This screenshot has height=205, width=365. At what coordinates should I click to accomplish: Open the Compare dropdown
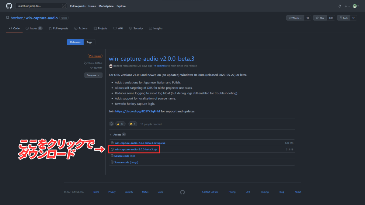tap(93, 75)
